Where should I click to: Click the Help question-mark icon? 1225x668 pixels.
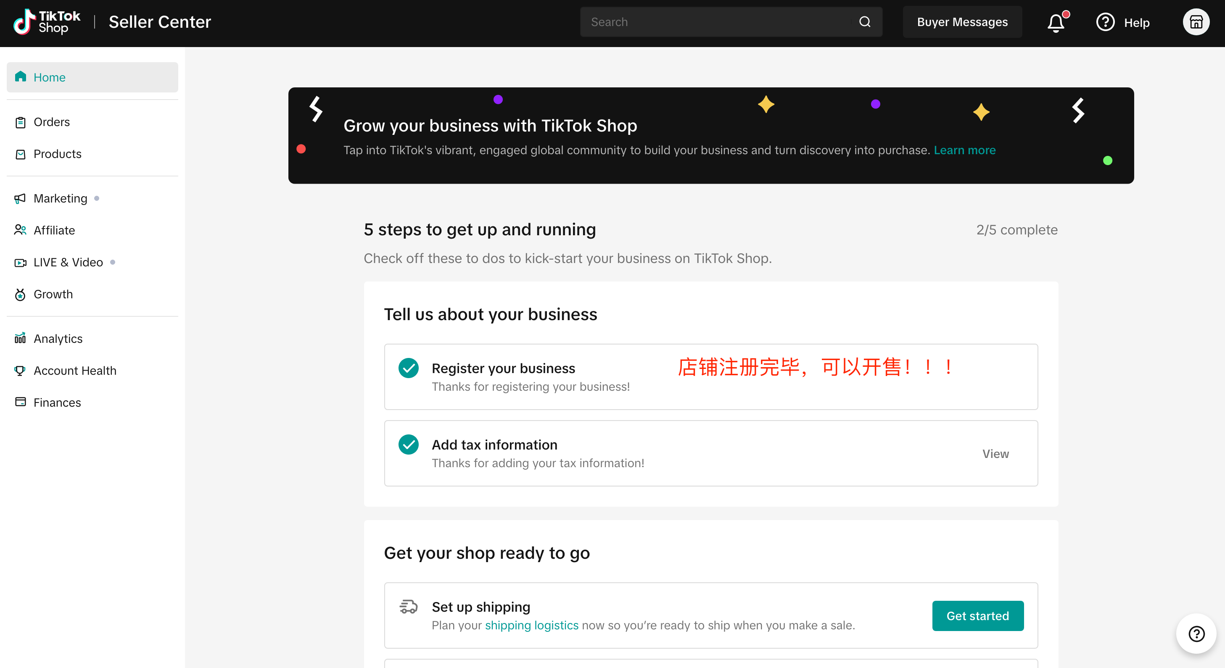click(1105, 22)
